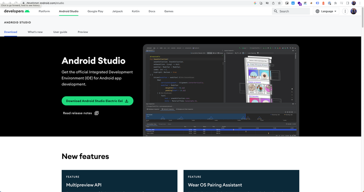
Task: Click the purple extension icon with badge
Action: 299,3
